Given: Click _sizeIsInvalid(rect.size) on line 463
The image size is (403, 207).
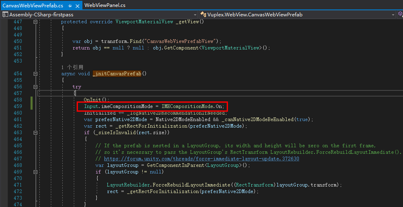Looking at the screenshot, I should point(131,133).
